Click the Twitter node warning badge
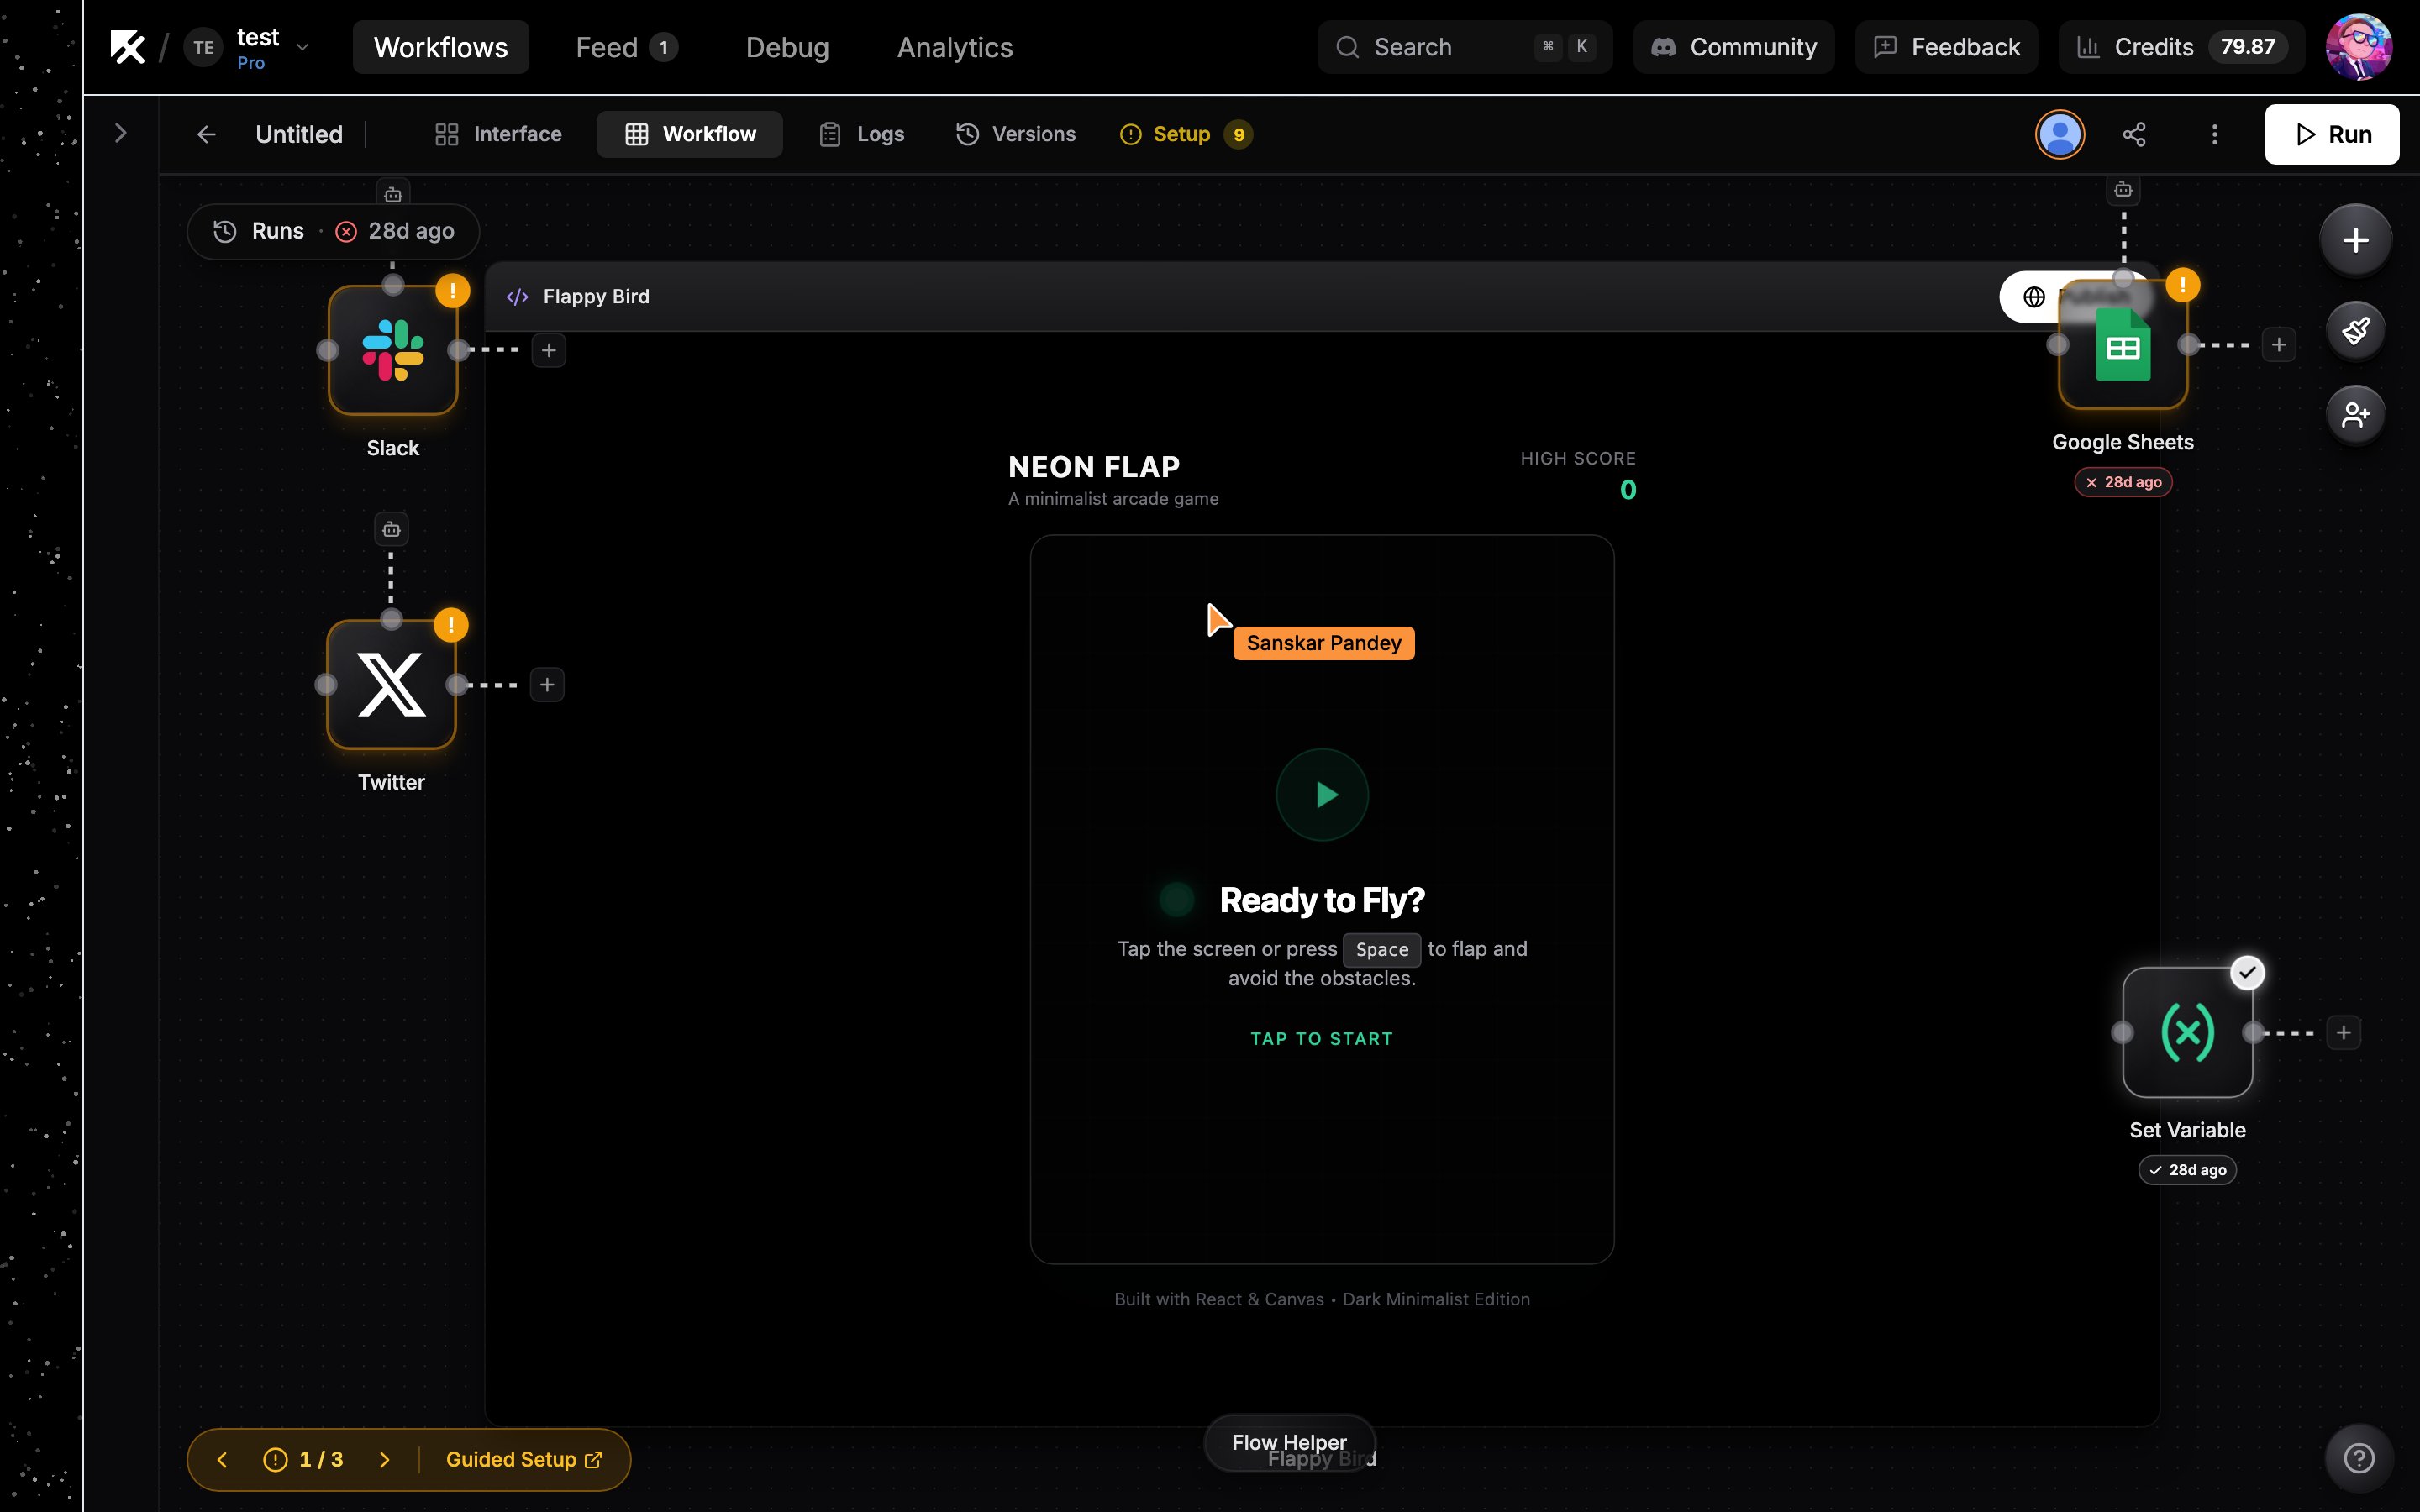 [x=451, y=625]
